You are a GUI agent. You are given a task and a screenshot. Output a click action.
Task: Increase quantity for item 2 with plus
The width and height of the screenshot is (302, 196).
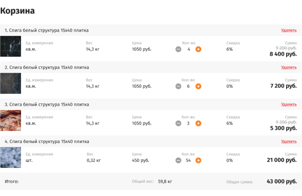pos(198,86)
